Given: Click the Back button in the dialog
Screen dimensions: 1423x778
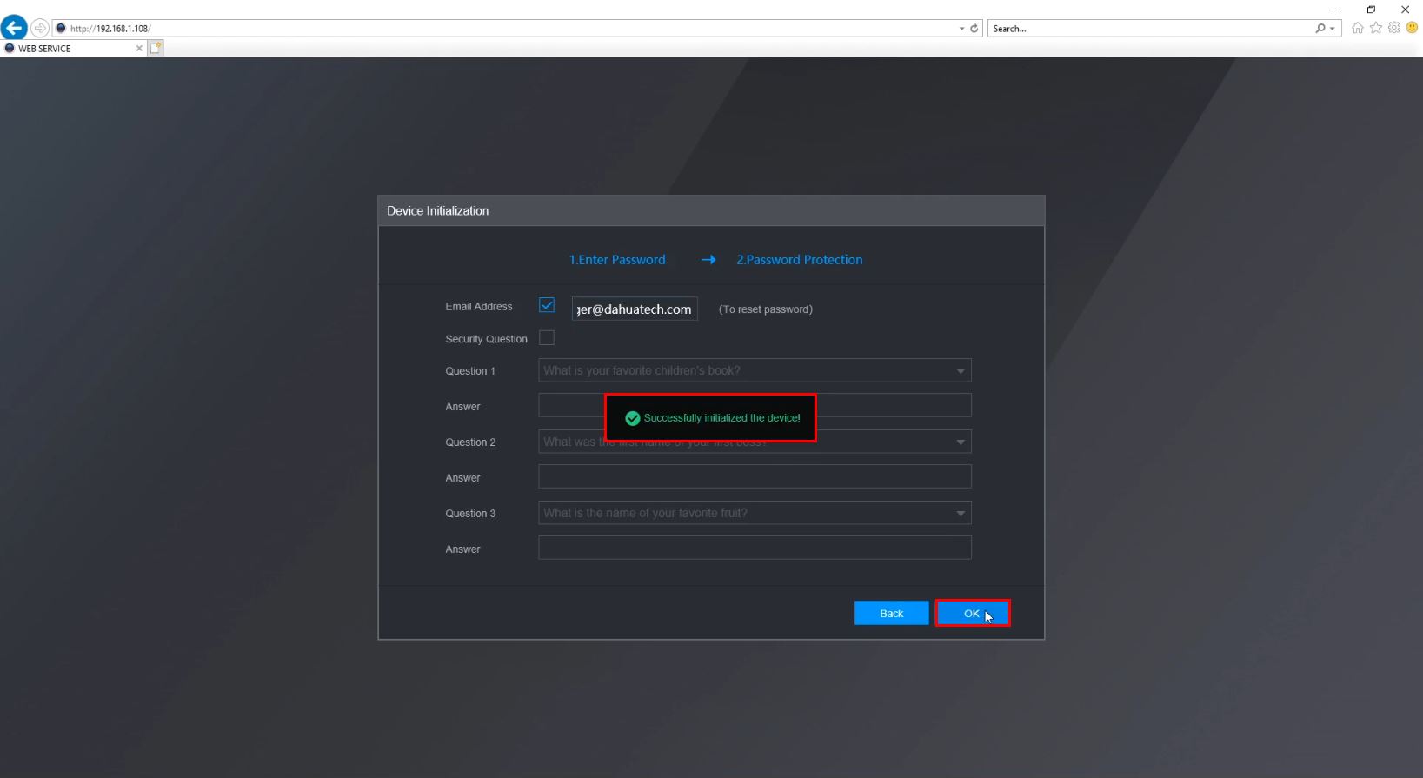Looking at the screenshot, I should pyautogui.click(x=892, y=613).
